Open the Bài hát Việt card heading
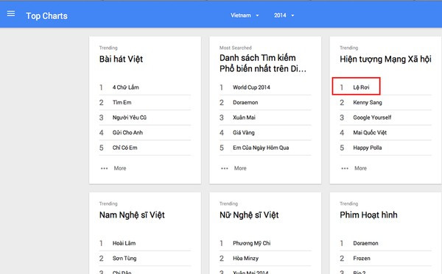Viewport: 442px width, 274px height. 121,60
